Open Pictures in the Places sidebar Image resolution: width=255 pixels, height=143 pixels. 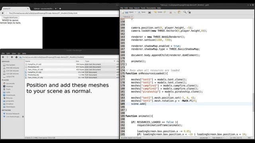pyautogui.click(x=9, y=98)
